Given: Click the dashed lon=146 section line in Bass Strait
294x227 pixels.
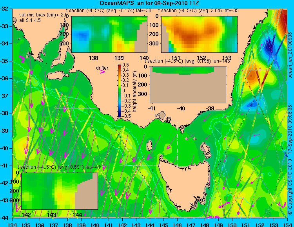Looking at the screenshot, I should tap(177, 144).
